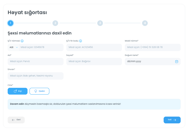
Task: Click info icon beside Ş/V fin kodu
Action: [x=81, y=41]
